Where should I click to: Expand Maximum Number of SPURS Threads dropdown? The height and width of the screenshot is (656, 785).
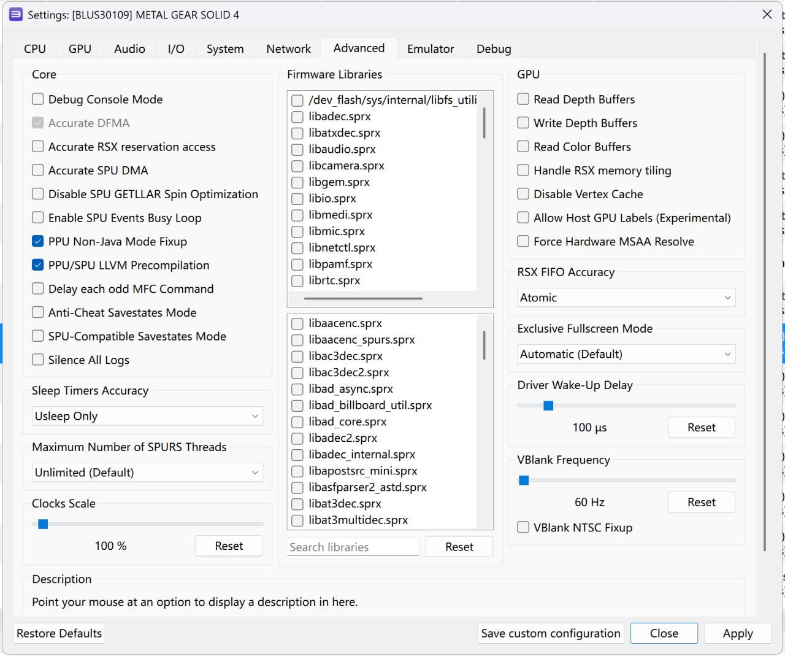(147, 473)
